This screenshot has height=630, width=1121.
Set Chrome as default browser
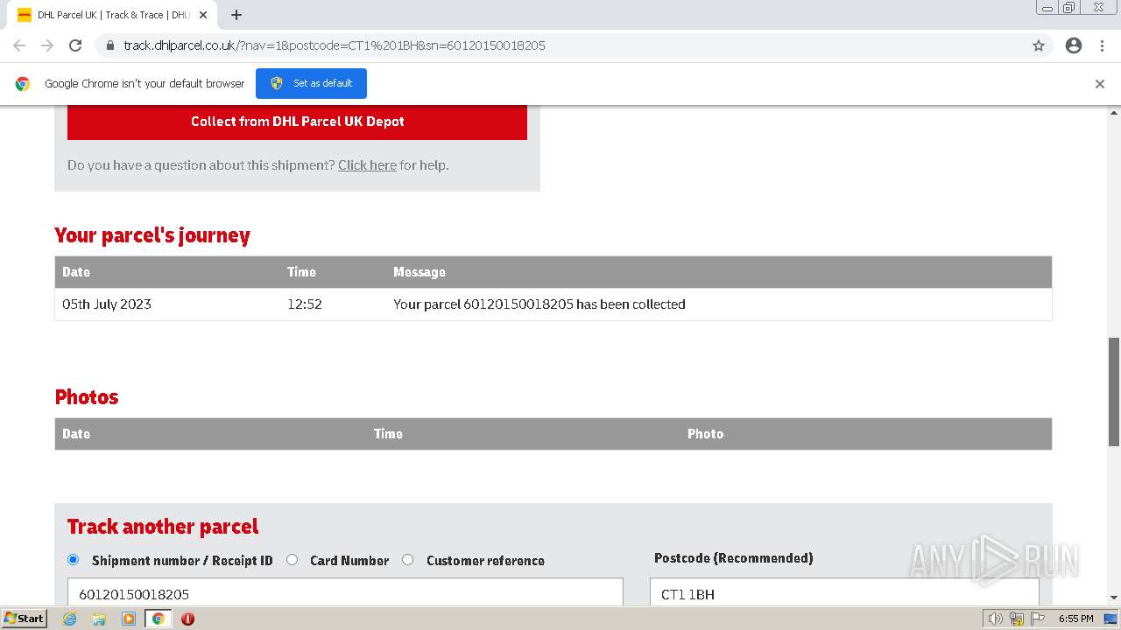point(311,83)
